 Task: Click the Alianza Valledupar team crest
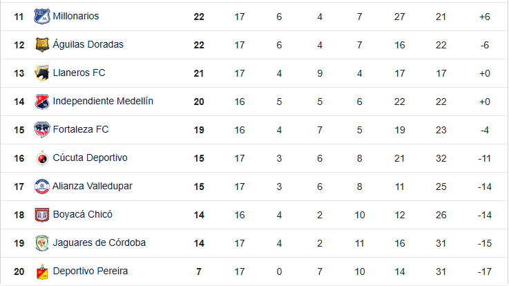point(42,187)
